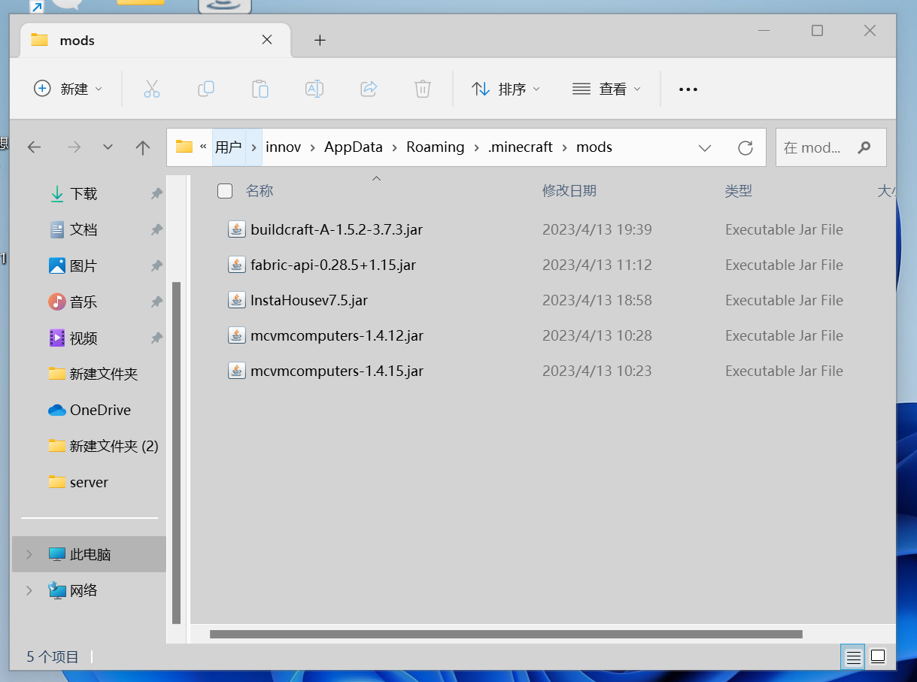The height and width of the screenshot is (682, 917).
Task: Open 新建文件夹 (2) in the sidebar
Action: point(103,446)
